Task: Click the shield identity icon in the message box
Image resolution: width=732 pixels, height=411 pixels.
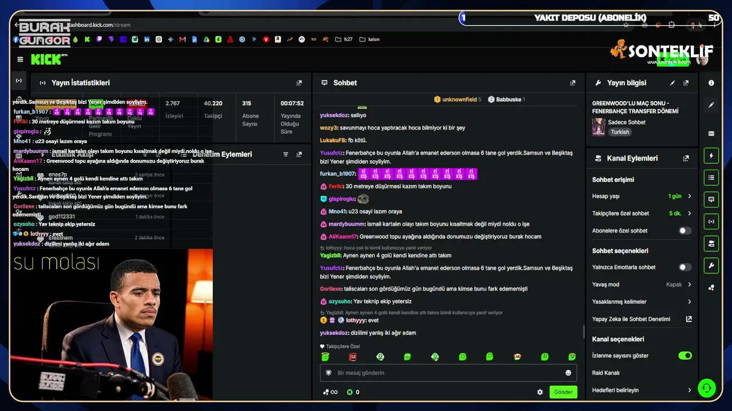Action: point(328,373)
